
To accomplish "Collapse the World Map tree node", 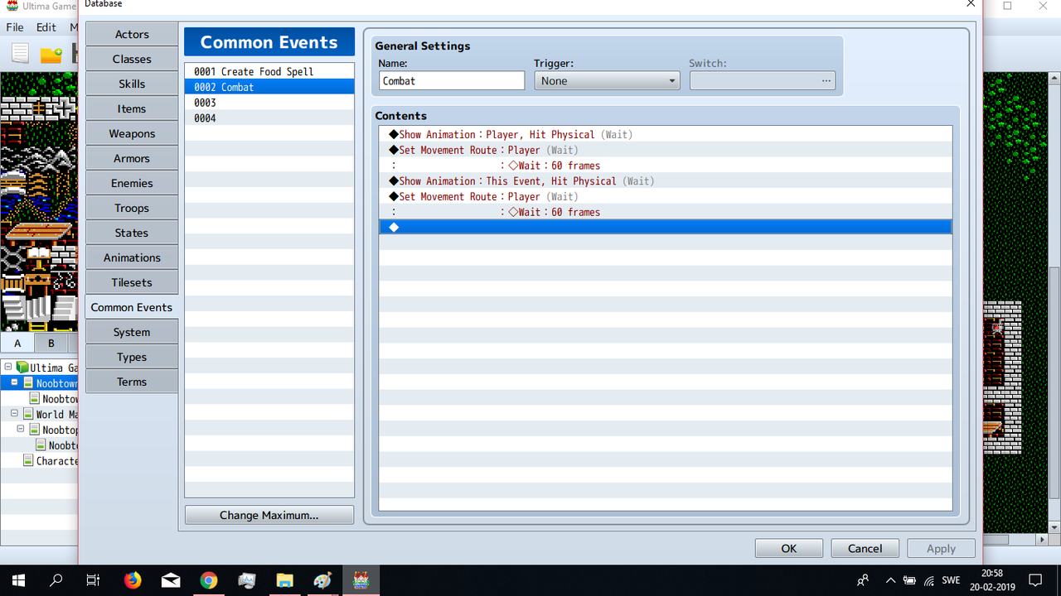I will pyautogui.click(x=14, y=414).
